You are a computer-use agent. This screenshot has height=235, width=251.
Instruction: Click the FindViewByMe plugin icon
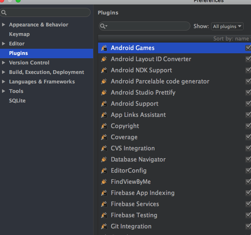[104, 182]
